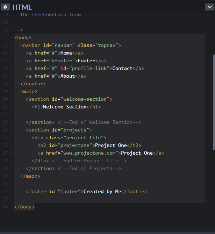Screen dimensions: 215x234
Task: Open the HTML panel dropdown chevron
Action: point(210,7)
